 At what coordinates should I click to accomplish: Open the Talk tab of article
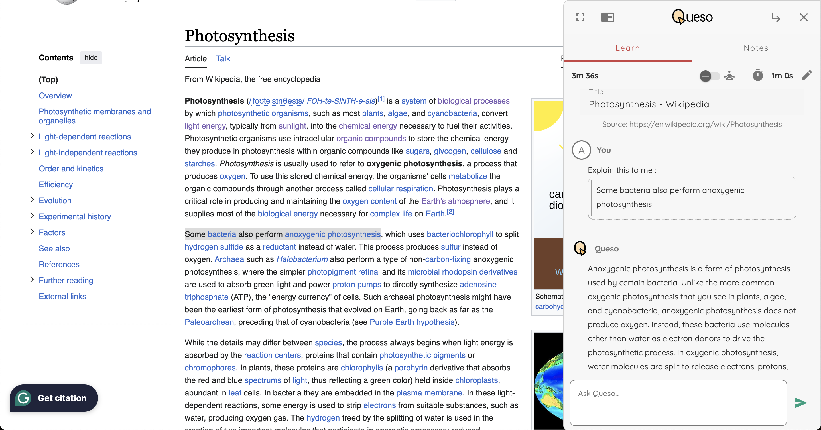point(223,59)
